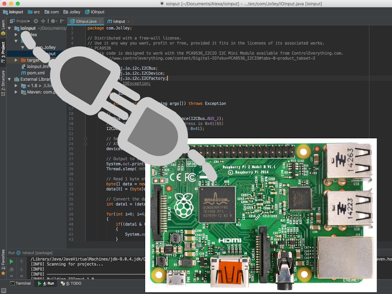The height and width of the screenshot is (294, 392).
Task: Open run settings gear beside ioinput [package]
Action: click(x=19, y=253)
